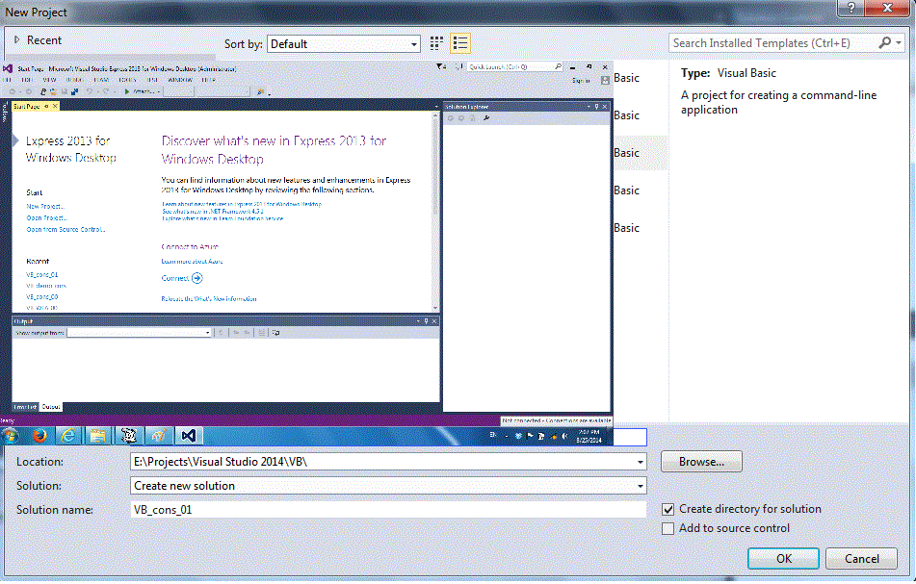The width and height of the screenshot is (916, 584).
Task: Click the volume icon in the system tray
Action: coord(564,436)
